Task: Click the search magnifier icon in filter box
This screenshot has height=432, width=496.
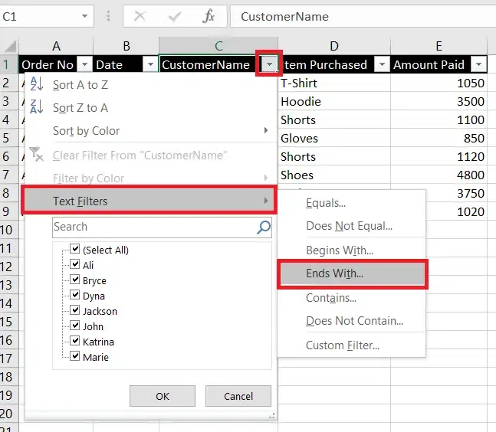Action: coord(264,227)
